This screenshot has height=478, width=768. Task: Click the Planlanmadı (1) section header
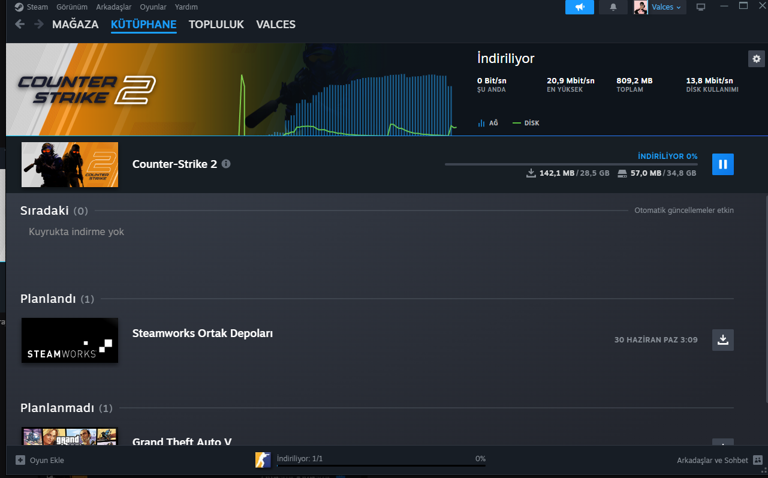coord(67,408)
